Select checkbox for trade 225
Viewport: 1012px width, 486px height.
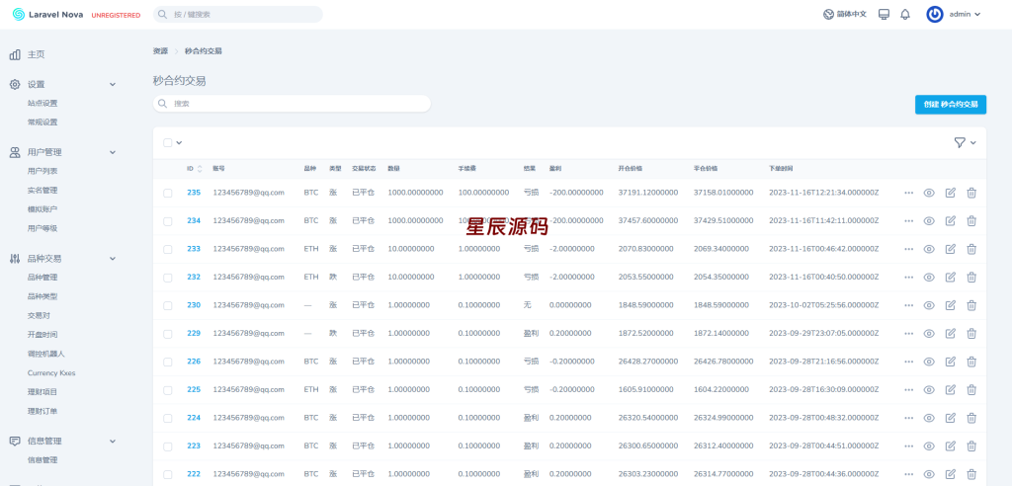[x=168, y=390]
